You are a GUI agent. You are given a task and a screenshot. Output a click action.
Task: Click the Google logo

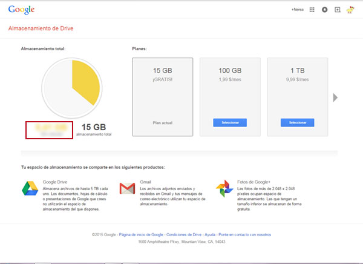pos(21,10)
